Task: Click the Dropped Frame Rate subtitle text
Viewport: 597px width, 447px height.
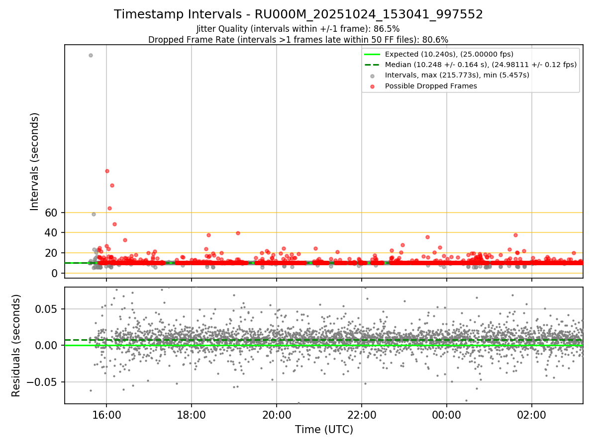Action: pyautogui.click(x=298, y=40)
